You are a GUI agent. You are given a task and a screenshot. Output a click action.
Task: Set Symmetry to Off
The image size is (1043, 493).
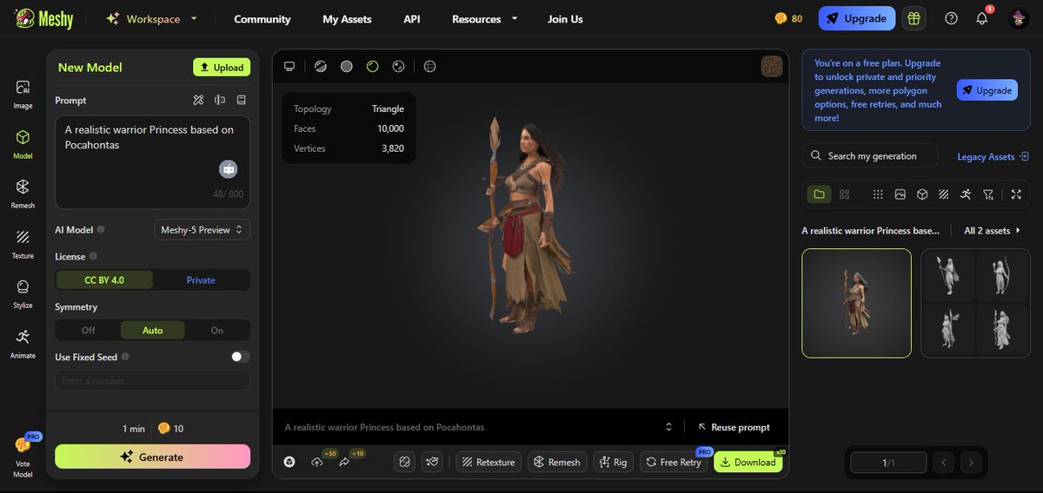[x=88, y=330]
